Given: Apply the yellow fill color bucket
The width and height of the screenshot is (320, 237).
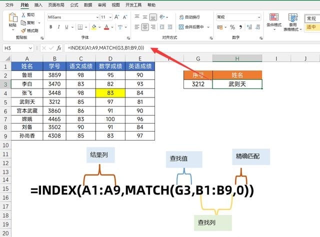Looking at the screenshot, I should point(94,27).
